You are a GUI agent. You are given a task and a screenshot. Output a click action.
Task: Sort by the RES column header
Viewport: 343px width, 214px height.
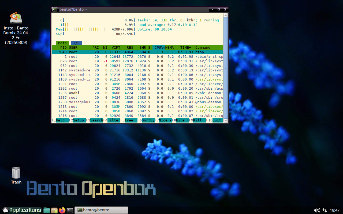[x=130, y=47]
